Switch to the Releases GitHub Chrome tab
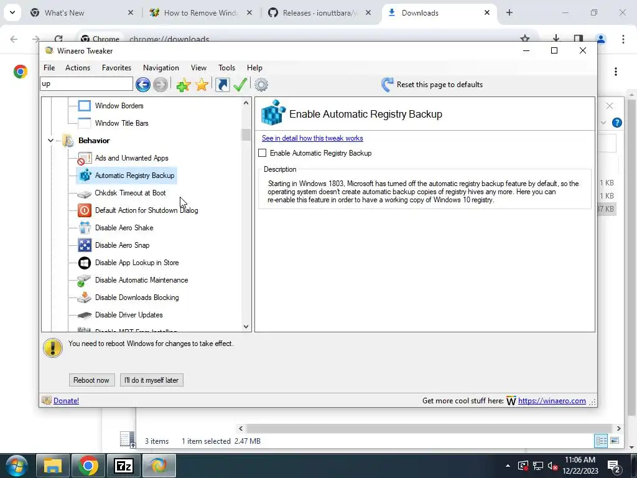The width and height of the screenshot is (637, 478). tap(320, 13)
